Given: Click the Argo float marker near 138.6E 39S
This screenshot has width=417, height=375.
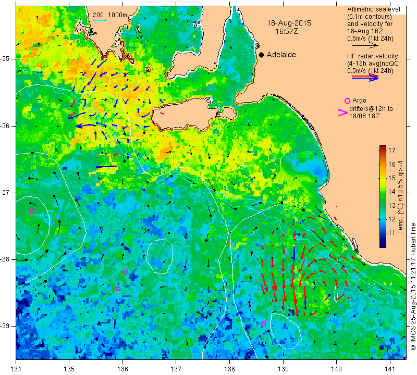Looking at the screenshot, I should click(264, 323).
